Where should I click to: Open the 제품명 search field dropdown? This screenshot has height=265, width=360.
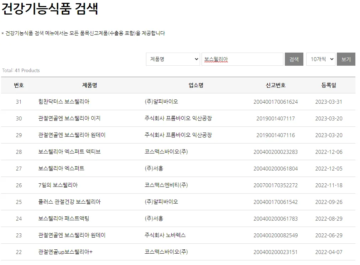[x=173, y=59]
